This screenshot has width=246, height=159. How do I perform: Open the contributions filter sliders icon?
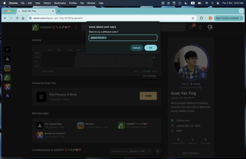point(158,151)
